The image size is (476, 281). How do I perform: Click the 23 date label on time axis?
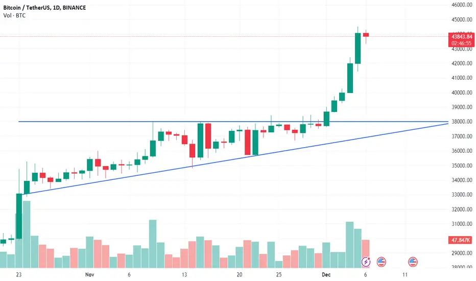pyautogui.click(x=19, y=275)
